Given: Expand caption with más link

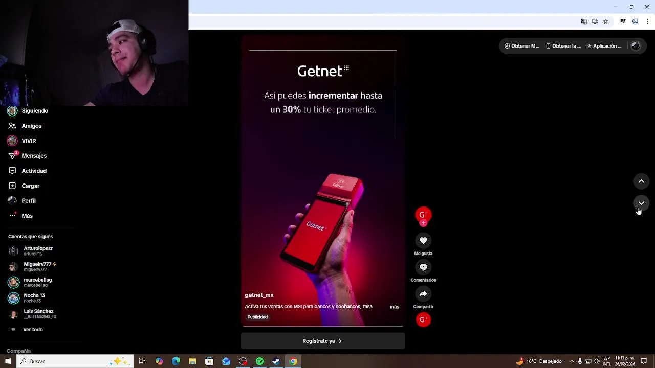Looking at the screenshot, I should click(x=394, y=307).
